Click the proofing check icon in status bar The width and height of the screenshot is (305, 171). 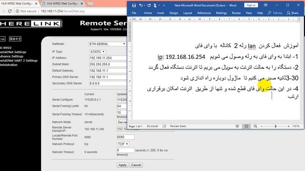point(164,126)
